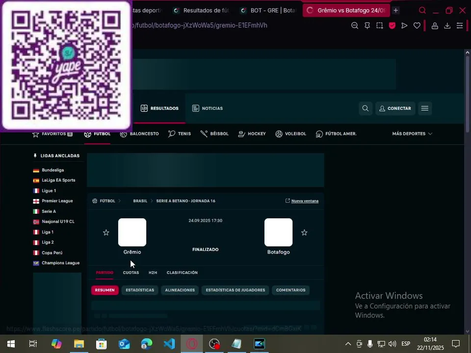The height and width of the screenshot is (353, 471).
Task: Open the Flashscore hamburger menu
Action: 425,108
